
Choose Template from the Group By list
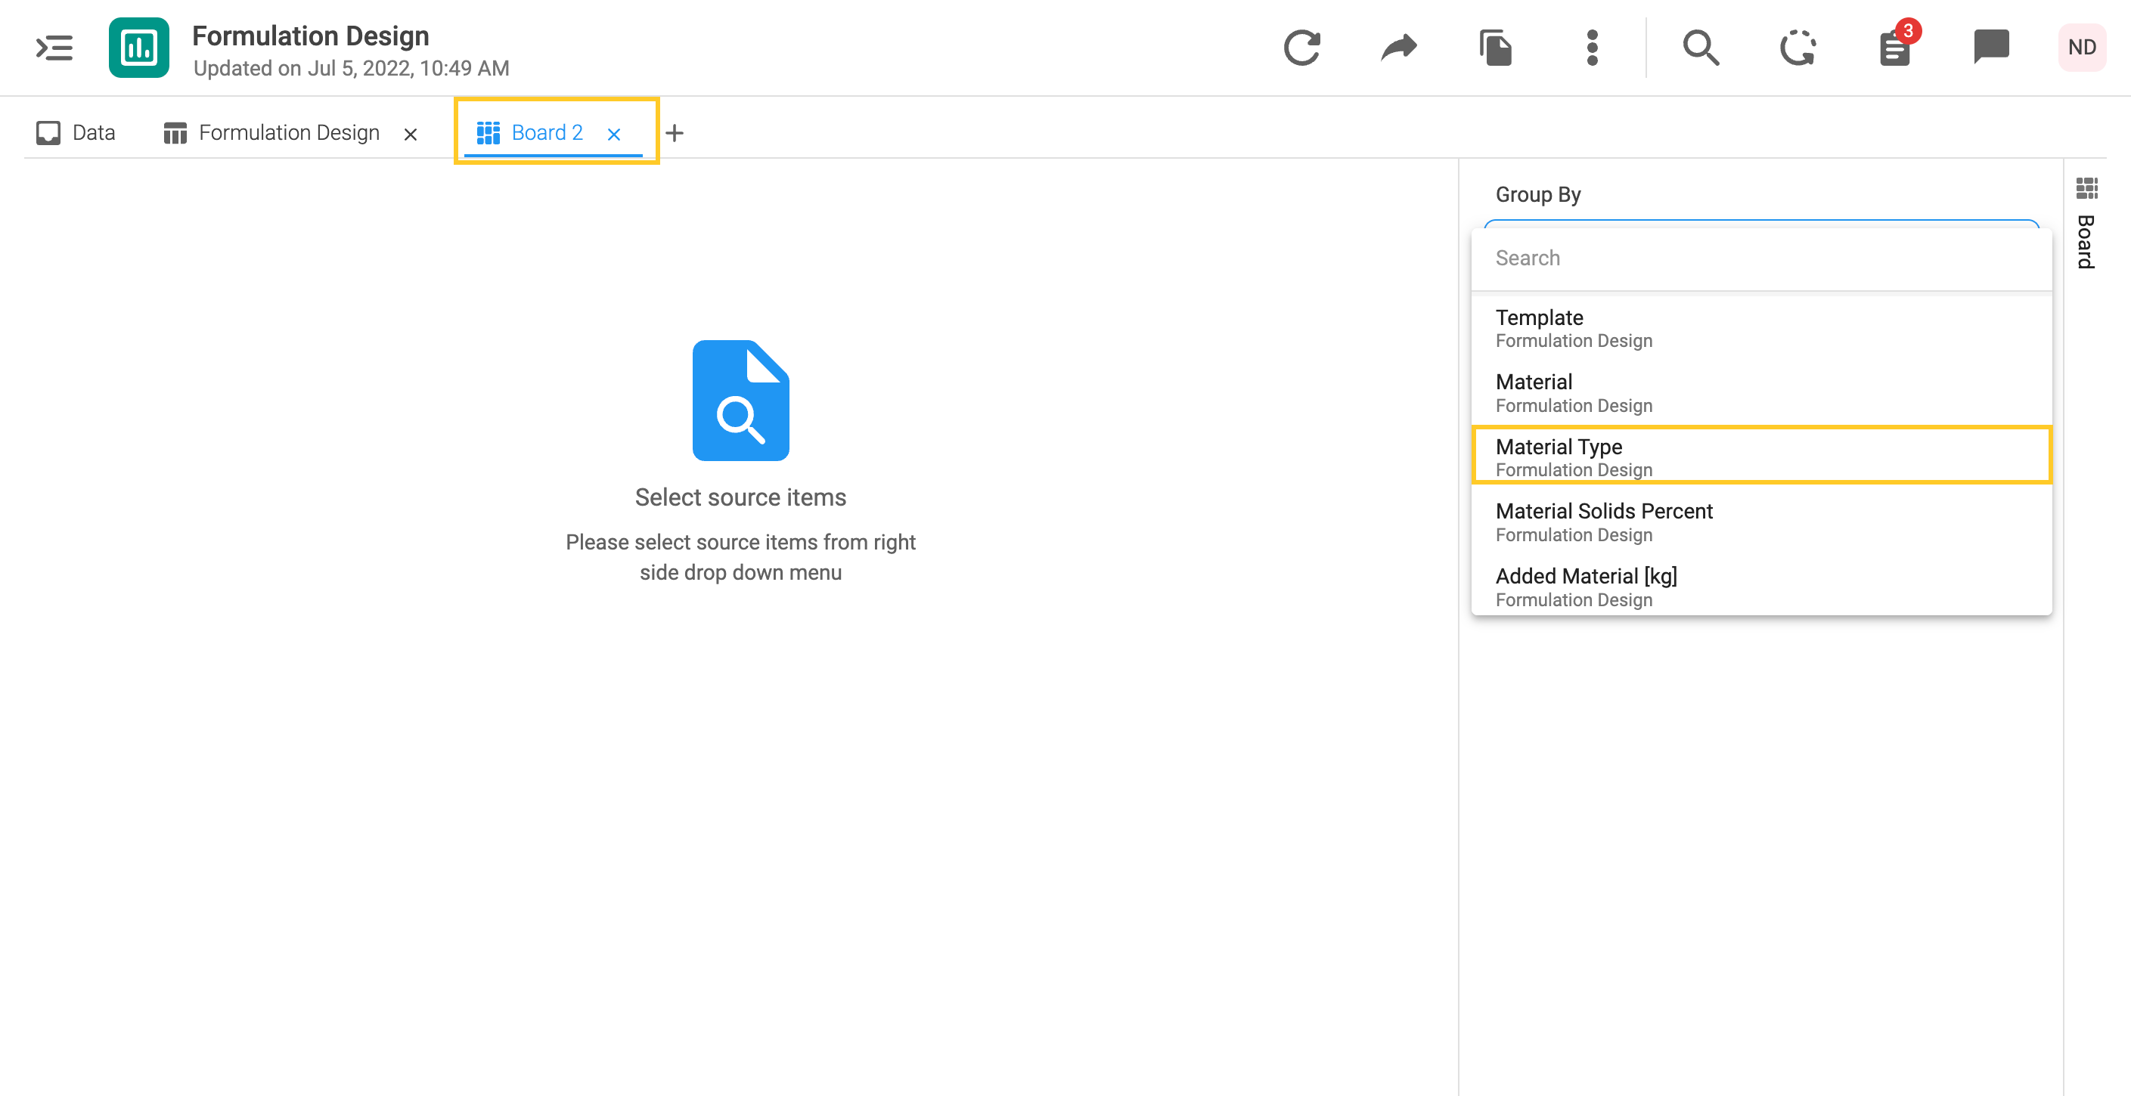(1761, 328)
